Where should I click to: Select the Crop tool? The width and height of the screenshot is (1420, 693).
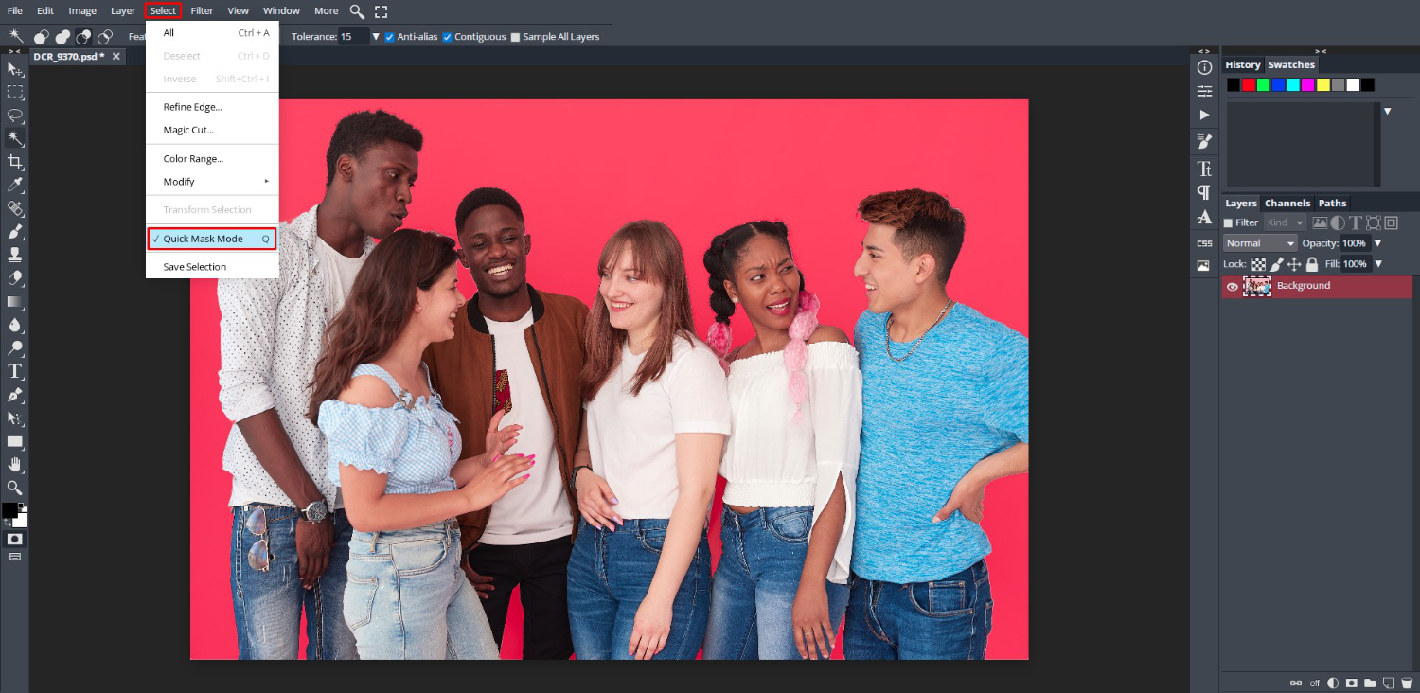[15, 162]
